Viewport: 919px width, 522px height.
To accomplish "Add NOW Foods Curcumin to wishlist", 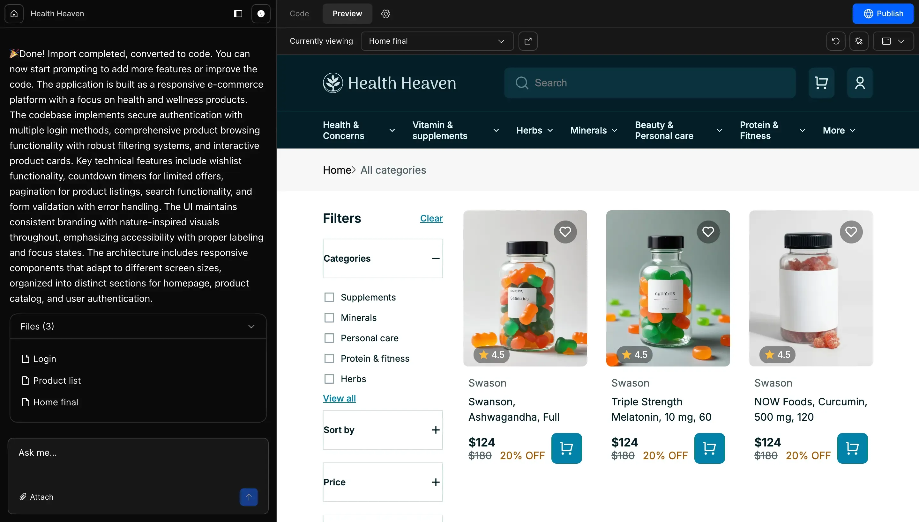I will click(851, 232).
